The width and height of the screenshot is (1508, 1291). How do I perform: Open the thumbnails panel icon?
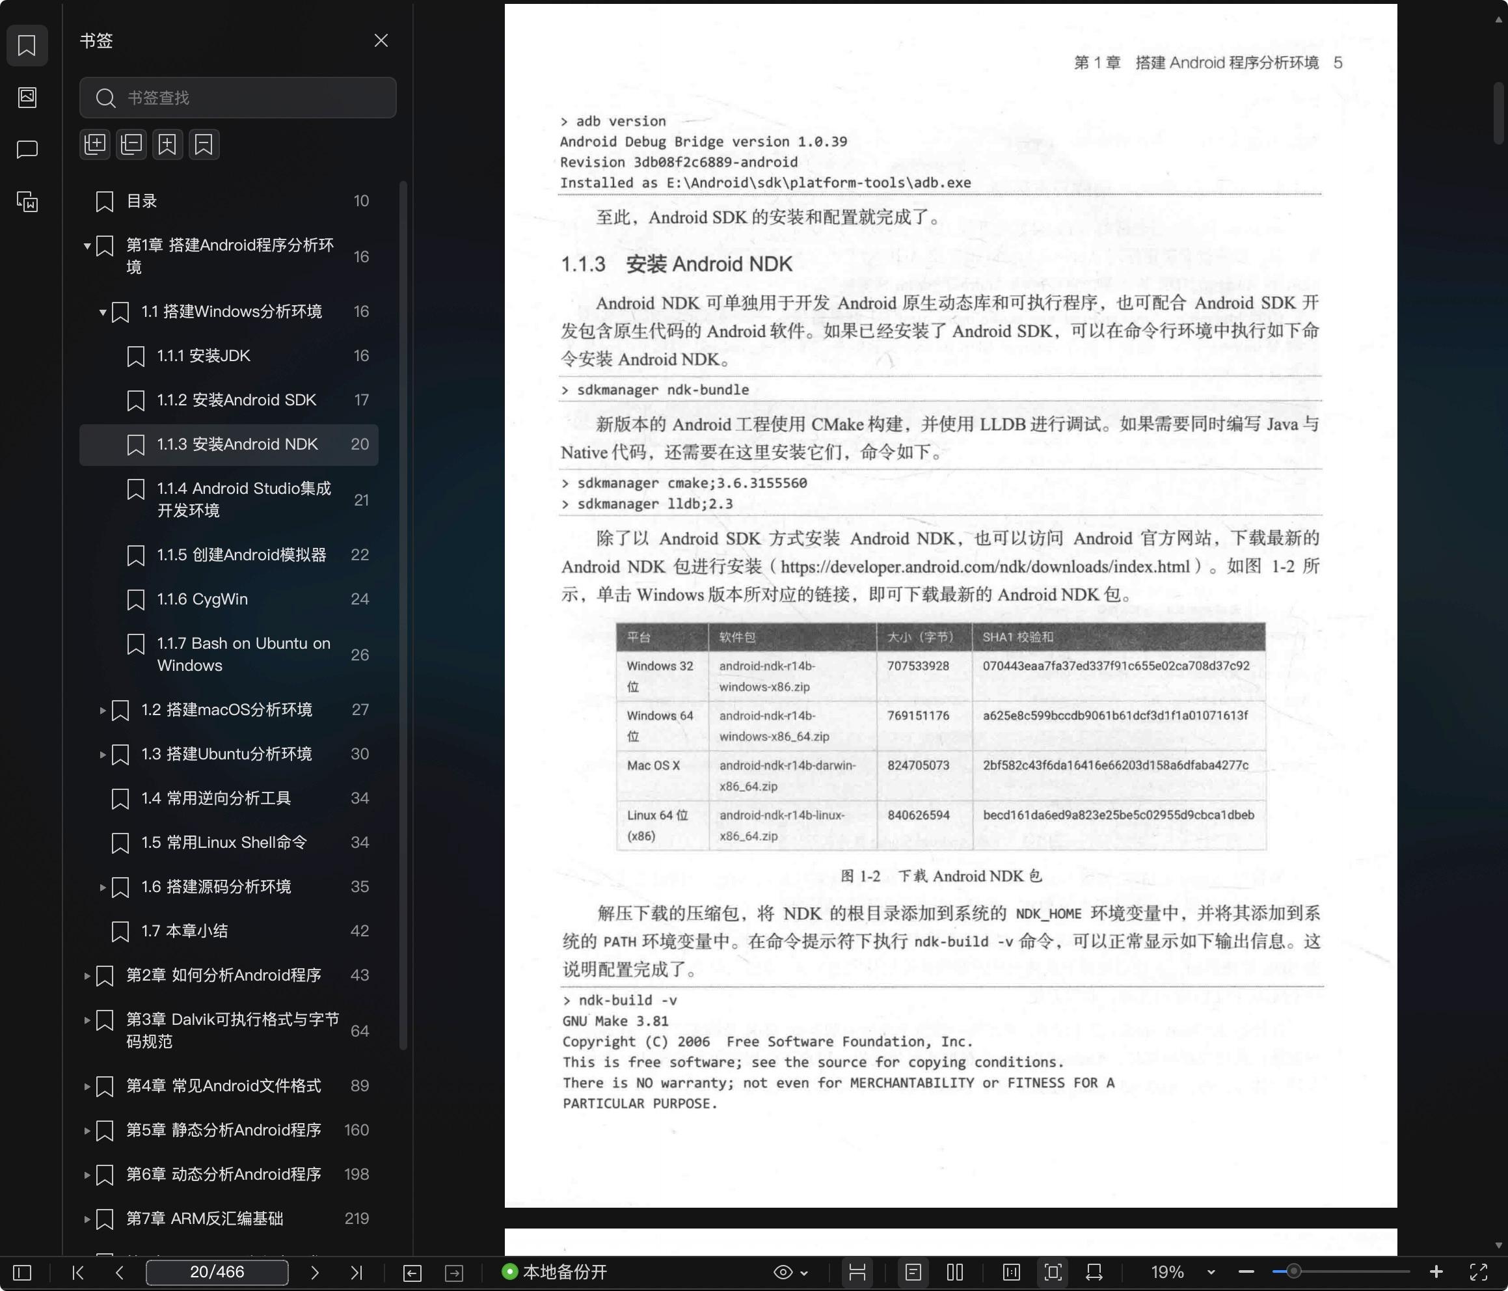coord(27,97)
